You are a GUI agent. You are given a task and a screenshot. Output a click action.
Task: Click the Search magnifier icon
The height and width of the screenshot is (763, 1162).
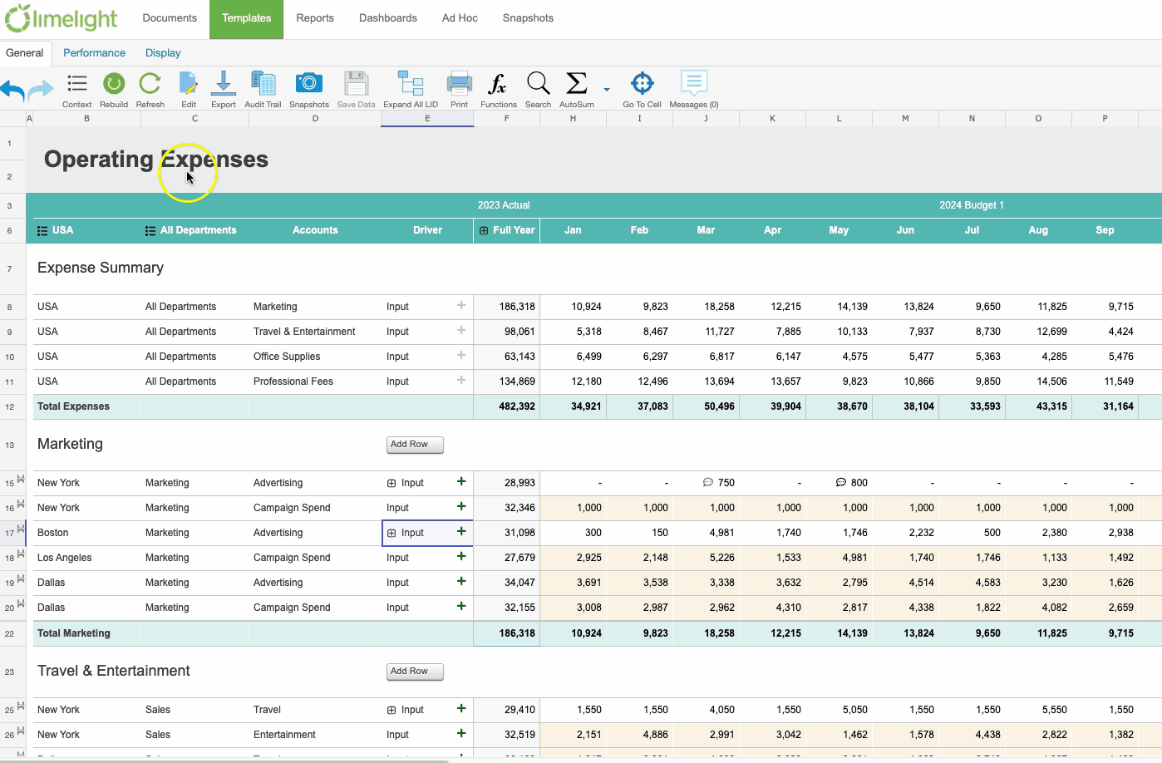pyautogui.click(x=538, y=84)
